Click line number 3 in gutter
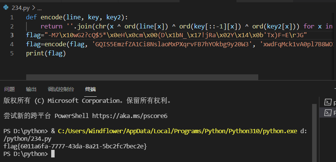 (12, 35)
